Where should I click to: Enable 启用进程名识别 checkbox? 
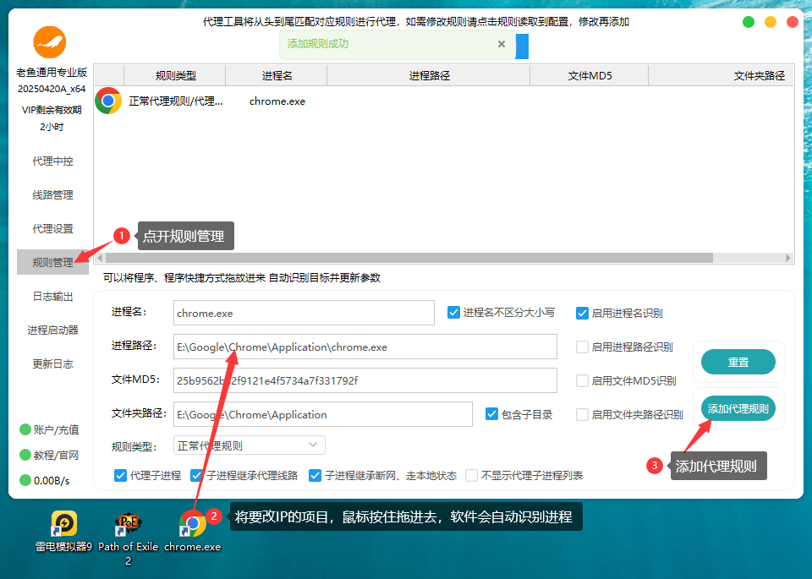pos(582,313)
